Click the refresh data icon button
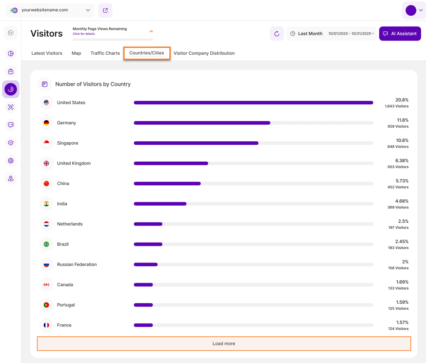Image resolution: width=426 pixels, height=363 pixels. [x=277, y=34]
